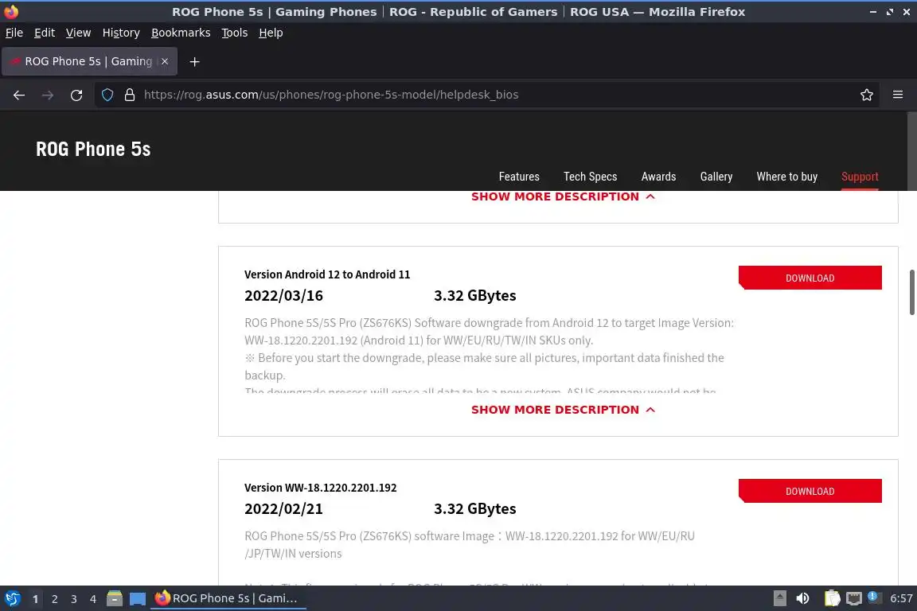Image resolution: width=917 pixels, height=611 pixels.
Task: Open the clipboard manager tray icon
Action: click(832, 598)
